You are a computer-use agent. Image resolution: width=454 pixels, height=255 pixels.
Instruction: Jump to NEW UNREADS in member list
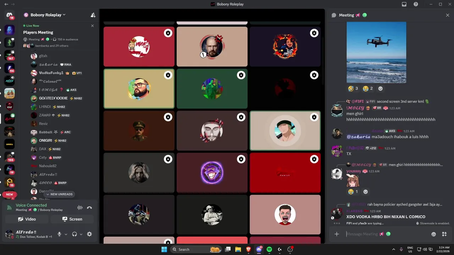[x=59, y=194]
